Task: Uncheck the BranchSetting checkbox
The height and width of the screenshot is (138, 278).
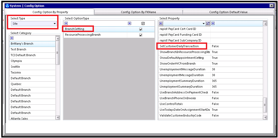Action: tap(141, 29)
